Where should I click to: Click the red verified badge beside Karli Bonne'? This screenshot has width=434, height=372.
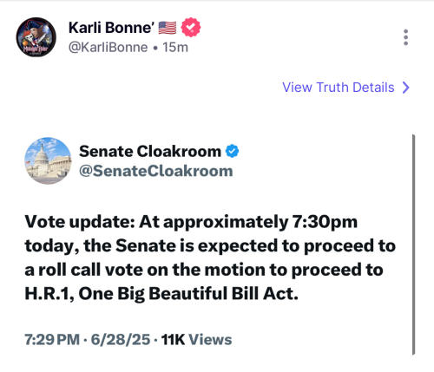point(191,27)
